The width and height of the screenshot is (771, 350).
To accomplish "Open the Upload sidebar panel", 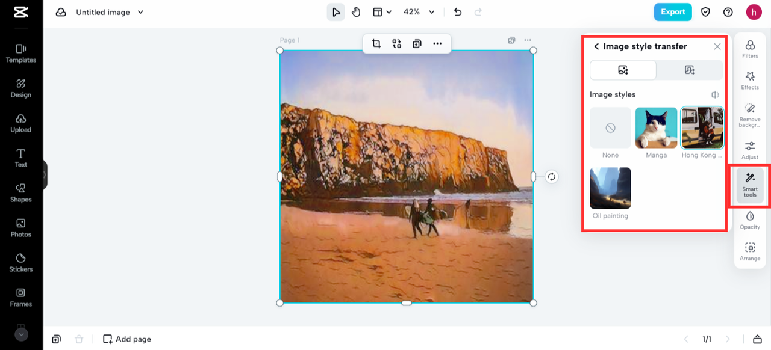I will pyautogui.click(x=21, y=123).
